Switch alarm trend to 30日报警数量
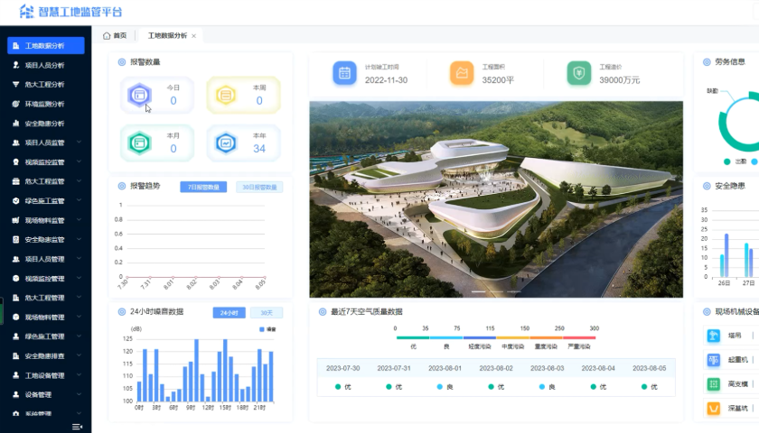This screenshot has width=759, height=433. tap(259, 187)
